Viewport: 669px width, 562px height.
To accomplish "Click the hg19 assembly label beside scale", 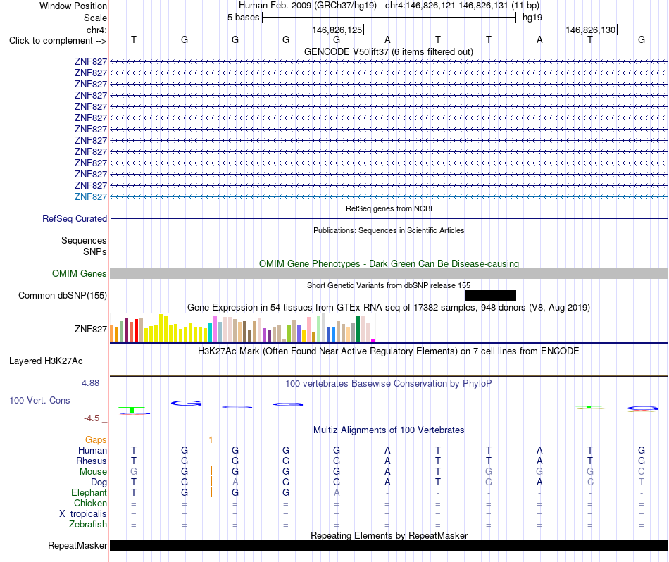I will click(532, 18).
